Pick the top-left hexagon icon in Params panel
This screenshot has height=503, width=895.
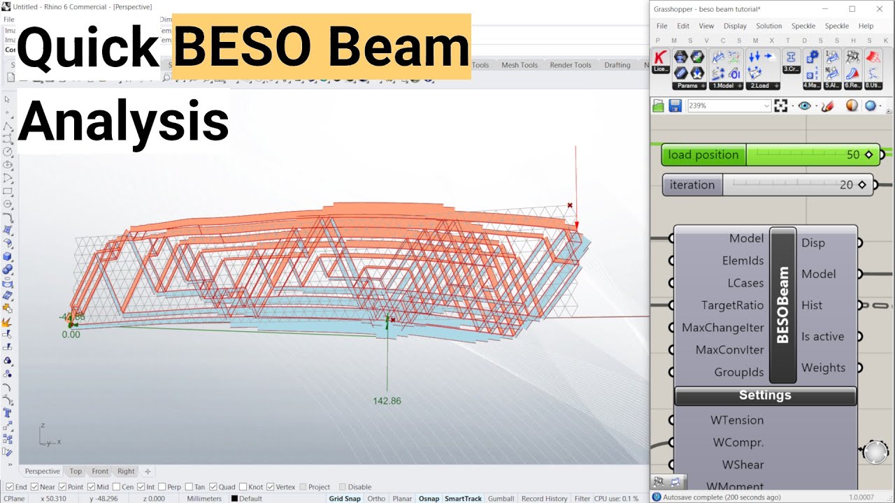pos(680,57)
